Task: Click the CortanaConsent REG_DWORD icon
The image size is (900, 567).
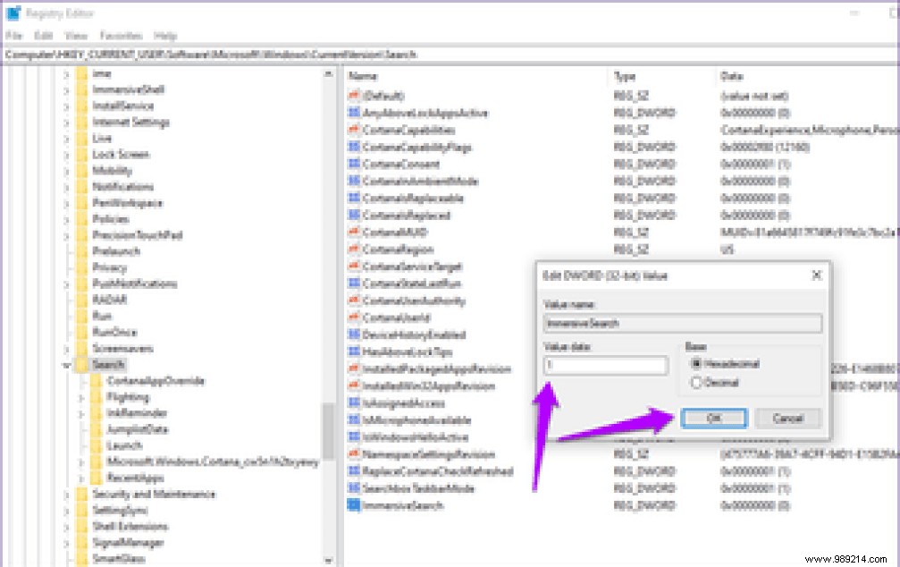Action: (x=353, y=165)
